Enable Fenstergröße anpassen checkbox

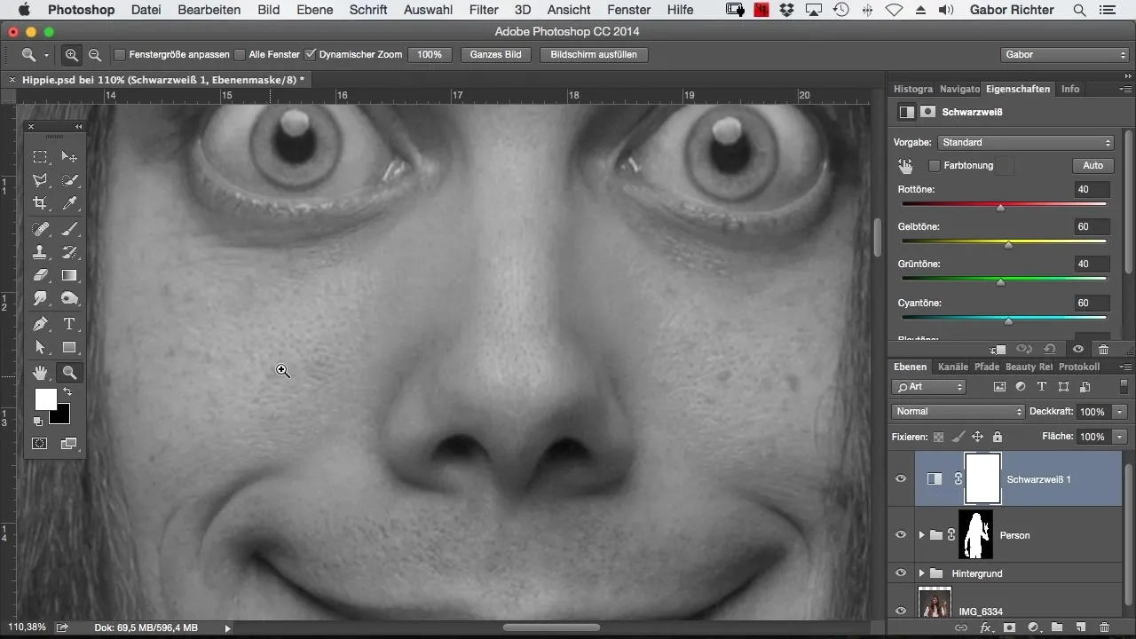pos(120,55)
